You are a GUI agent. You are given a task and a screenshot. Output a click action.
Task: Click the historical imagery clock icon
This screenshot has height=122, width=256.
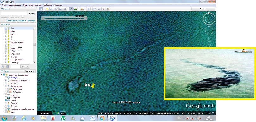coord(71,9)
